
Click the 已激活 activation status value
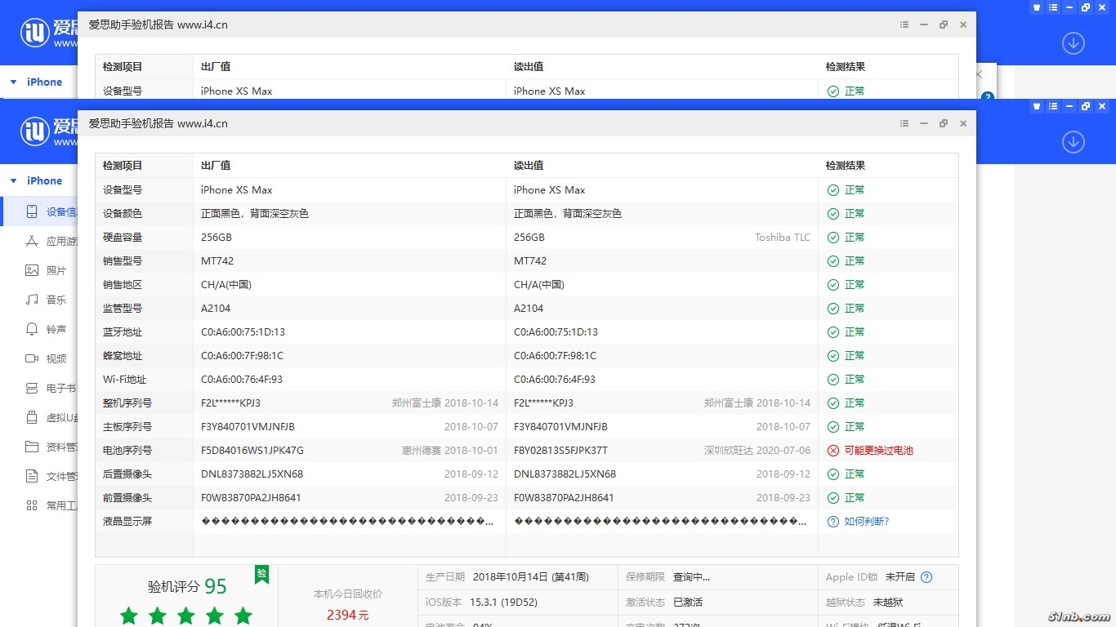[688, 603]
